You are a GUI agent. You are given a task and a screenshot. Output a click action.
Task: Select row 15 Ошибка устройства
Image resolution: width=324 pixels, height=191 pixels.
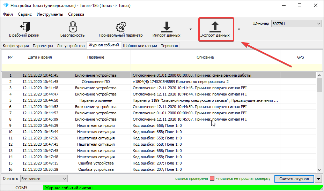(159, 163)
